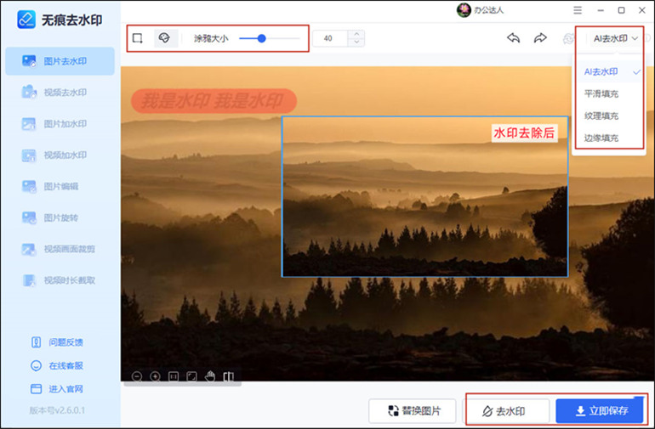Viewport: 655px width, 429px height.
Task: Click the brush size field showing 40
Action: [x=330, y=38]
